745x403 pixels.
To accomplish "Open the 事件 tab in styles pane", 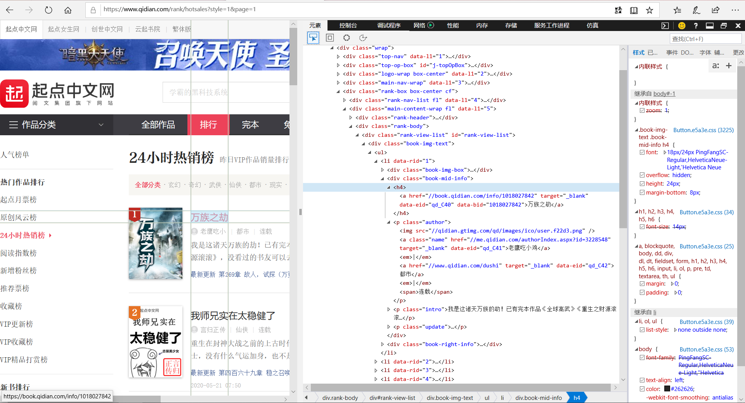I will tap(672, 52).
